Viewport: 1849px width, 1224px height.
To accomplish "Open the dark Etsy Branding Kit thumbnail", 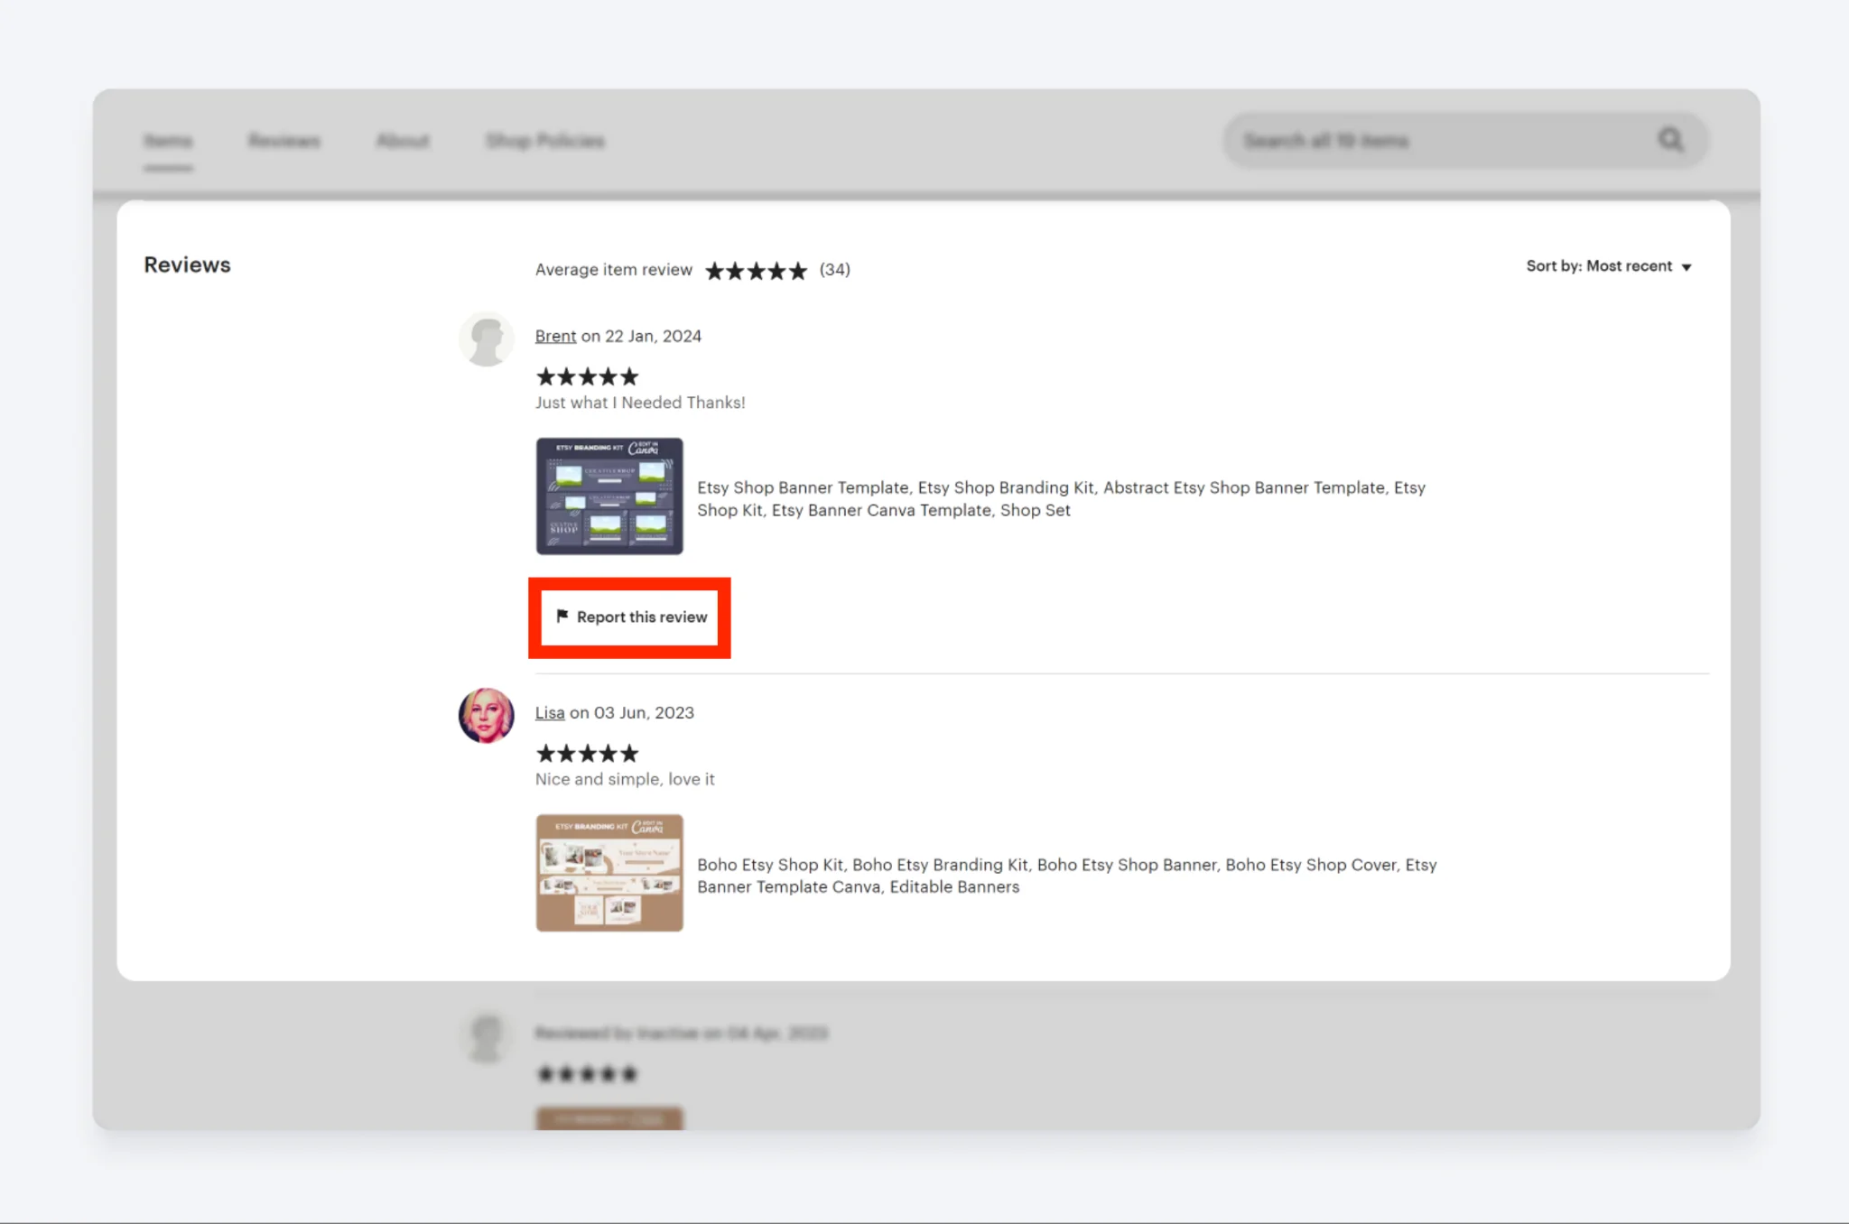I will pos(609,496).
